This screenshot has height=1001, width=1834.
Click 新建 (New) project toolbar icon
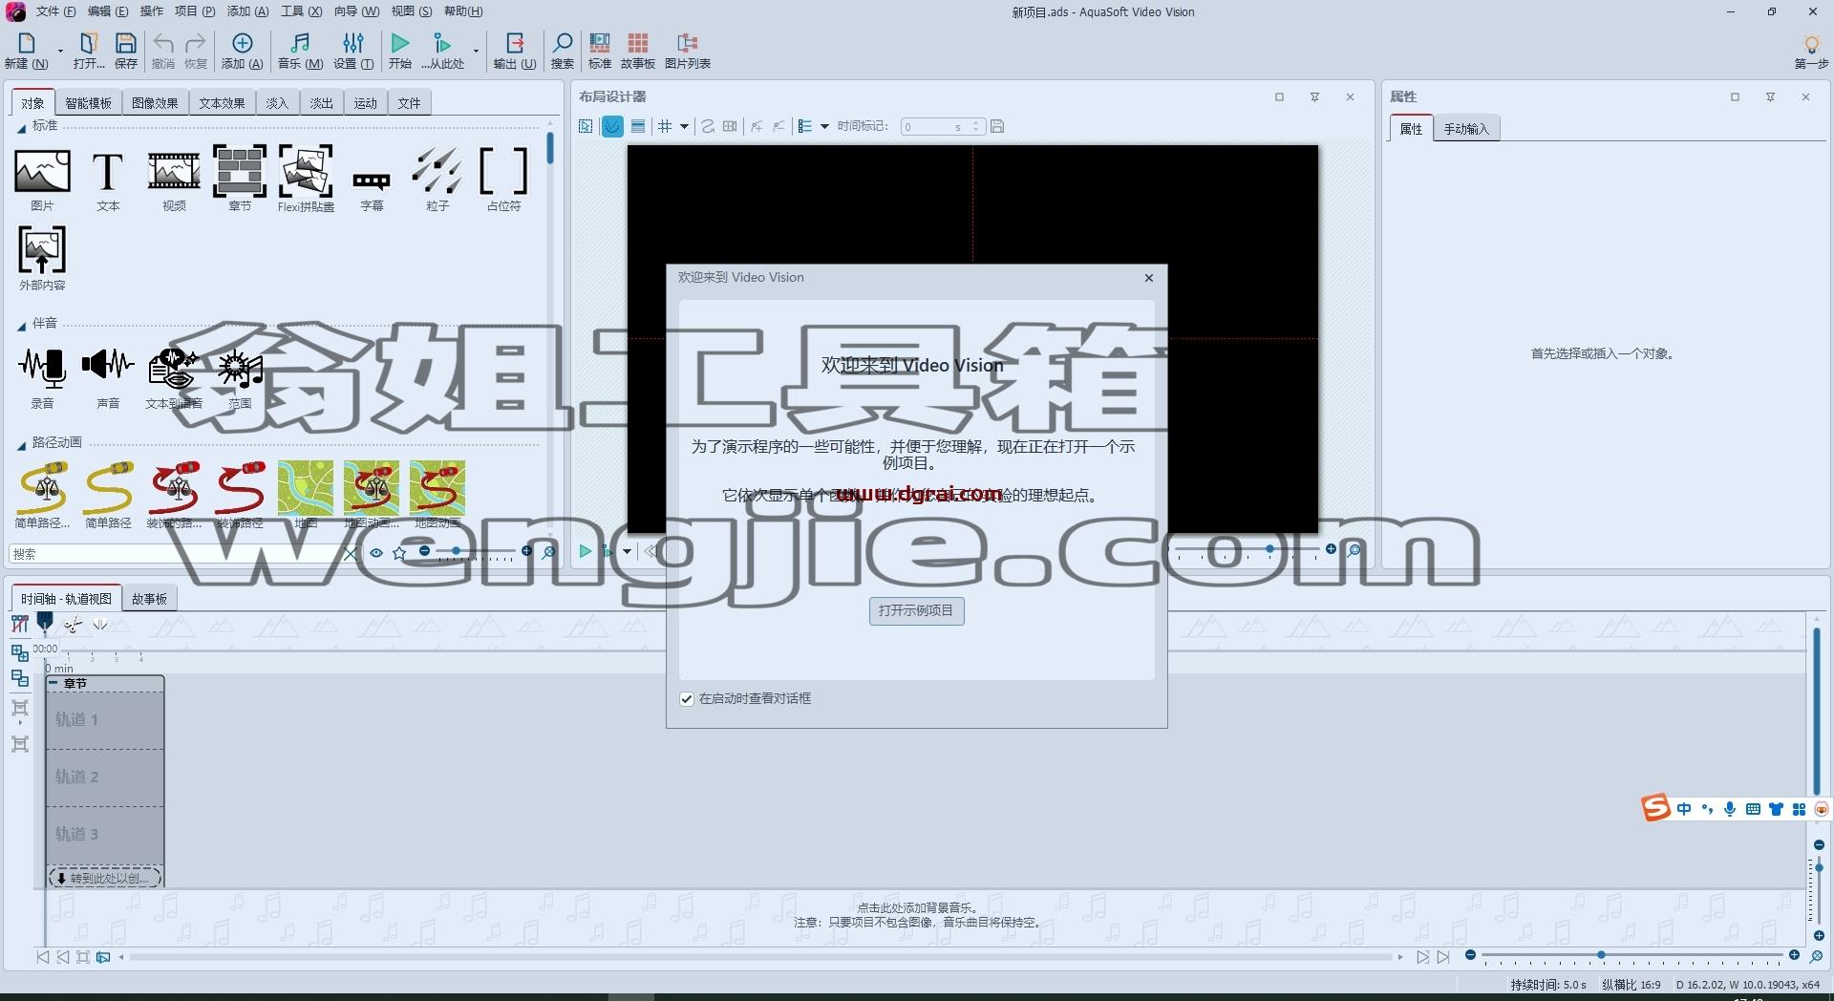tap(27, 51)
